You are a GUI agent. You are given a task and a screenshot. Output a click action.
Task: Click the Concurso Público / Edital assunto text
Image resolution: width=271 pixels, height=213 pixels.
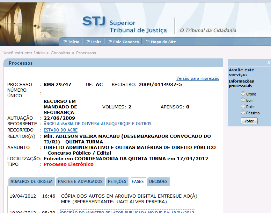pyautogui.click(x=79, y=153)
